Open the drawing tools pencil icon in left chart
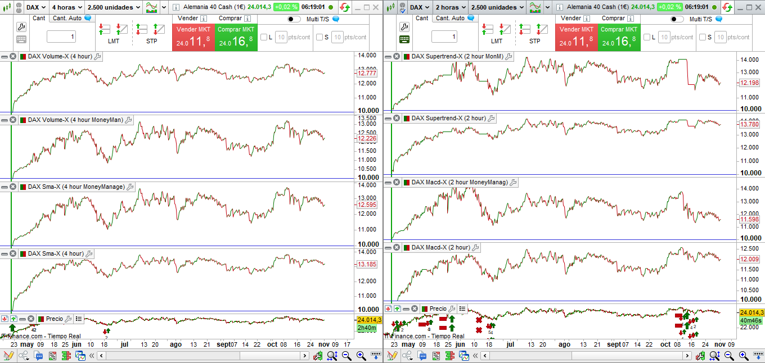 (8, 356)
